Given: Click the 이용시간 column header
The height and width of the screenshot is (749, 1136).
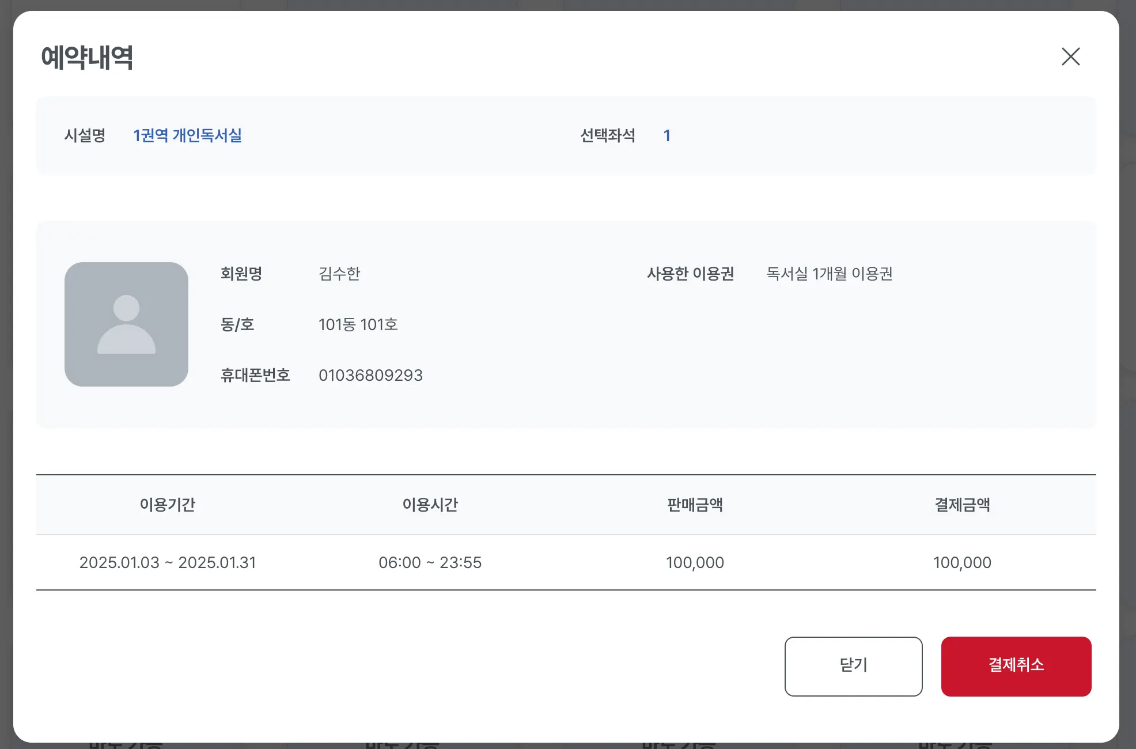Looking at the screenshot, I should (x=430, y=505).
